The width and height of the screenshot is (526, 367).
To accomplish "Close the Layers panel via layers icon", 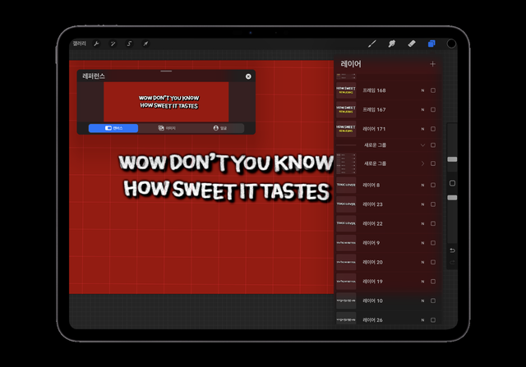I will coord(431,44).
